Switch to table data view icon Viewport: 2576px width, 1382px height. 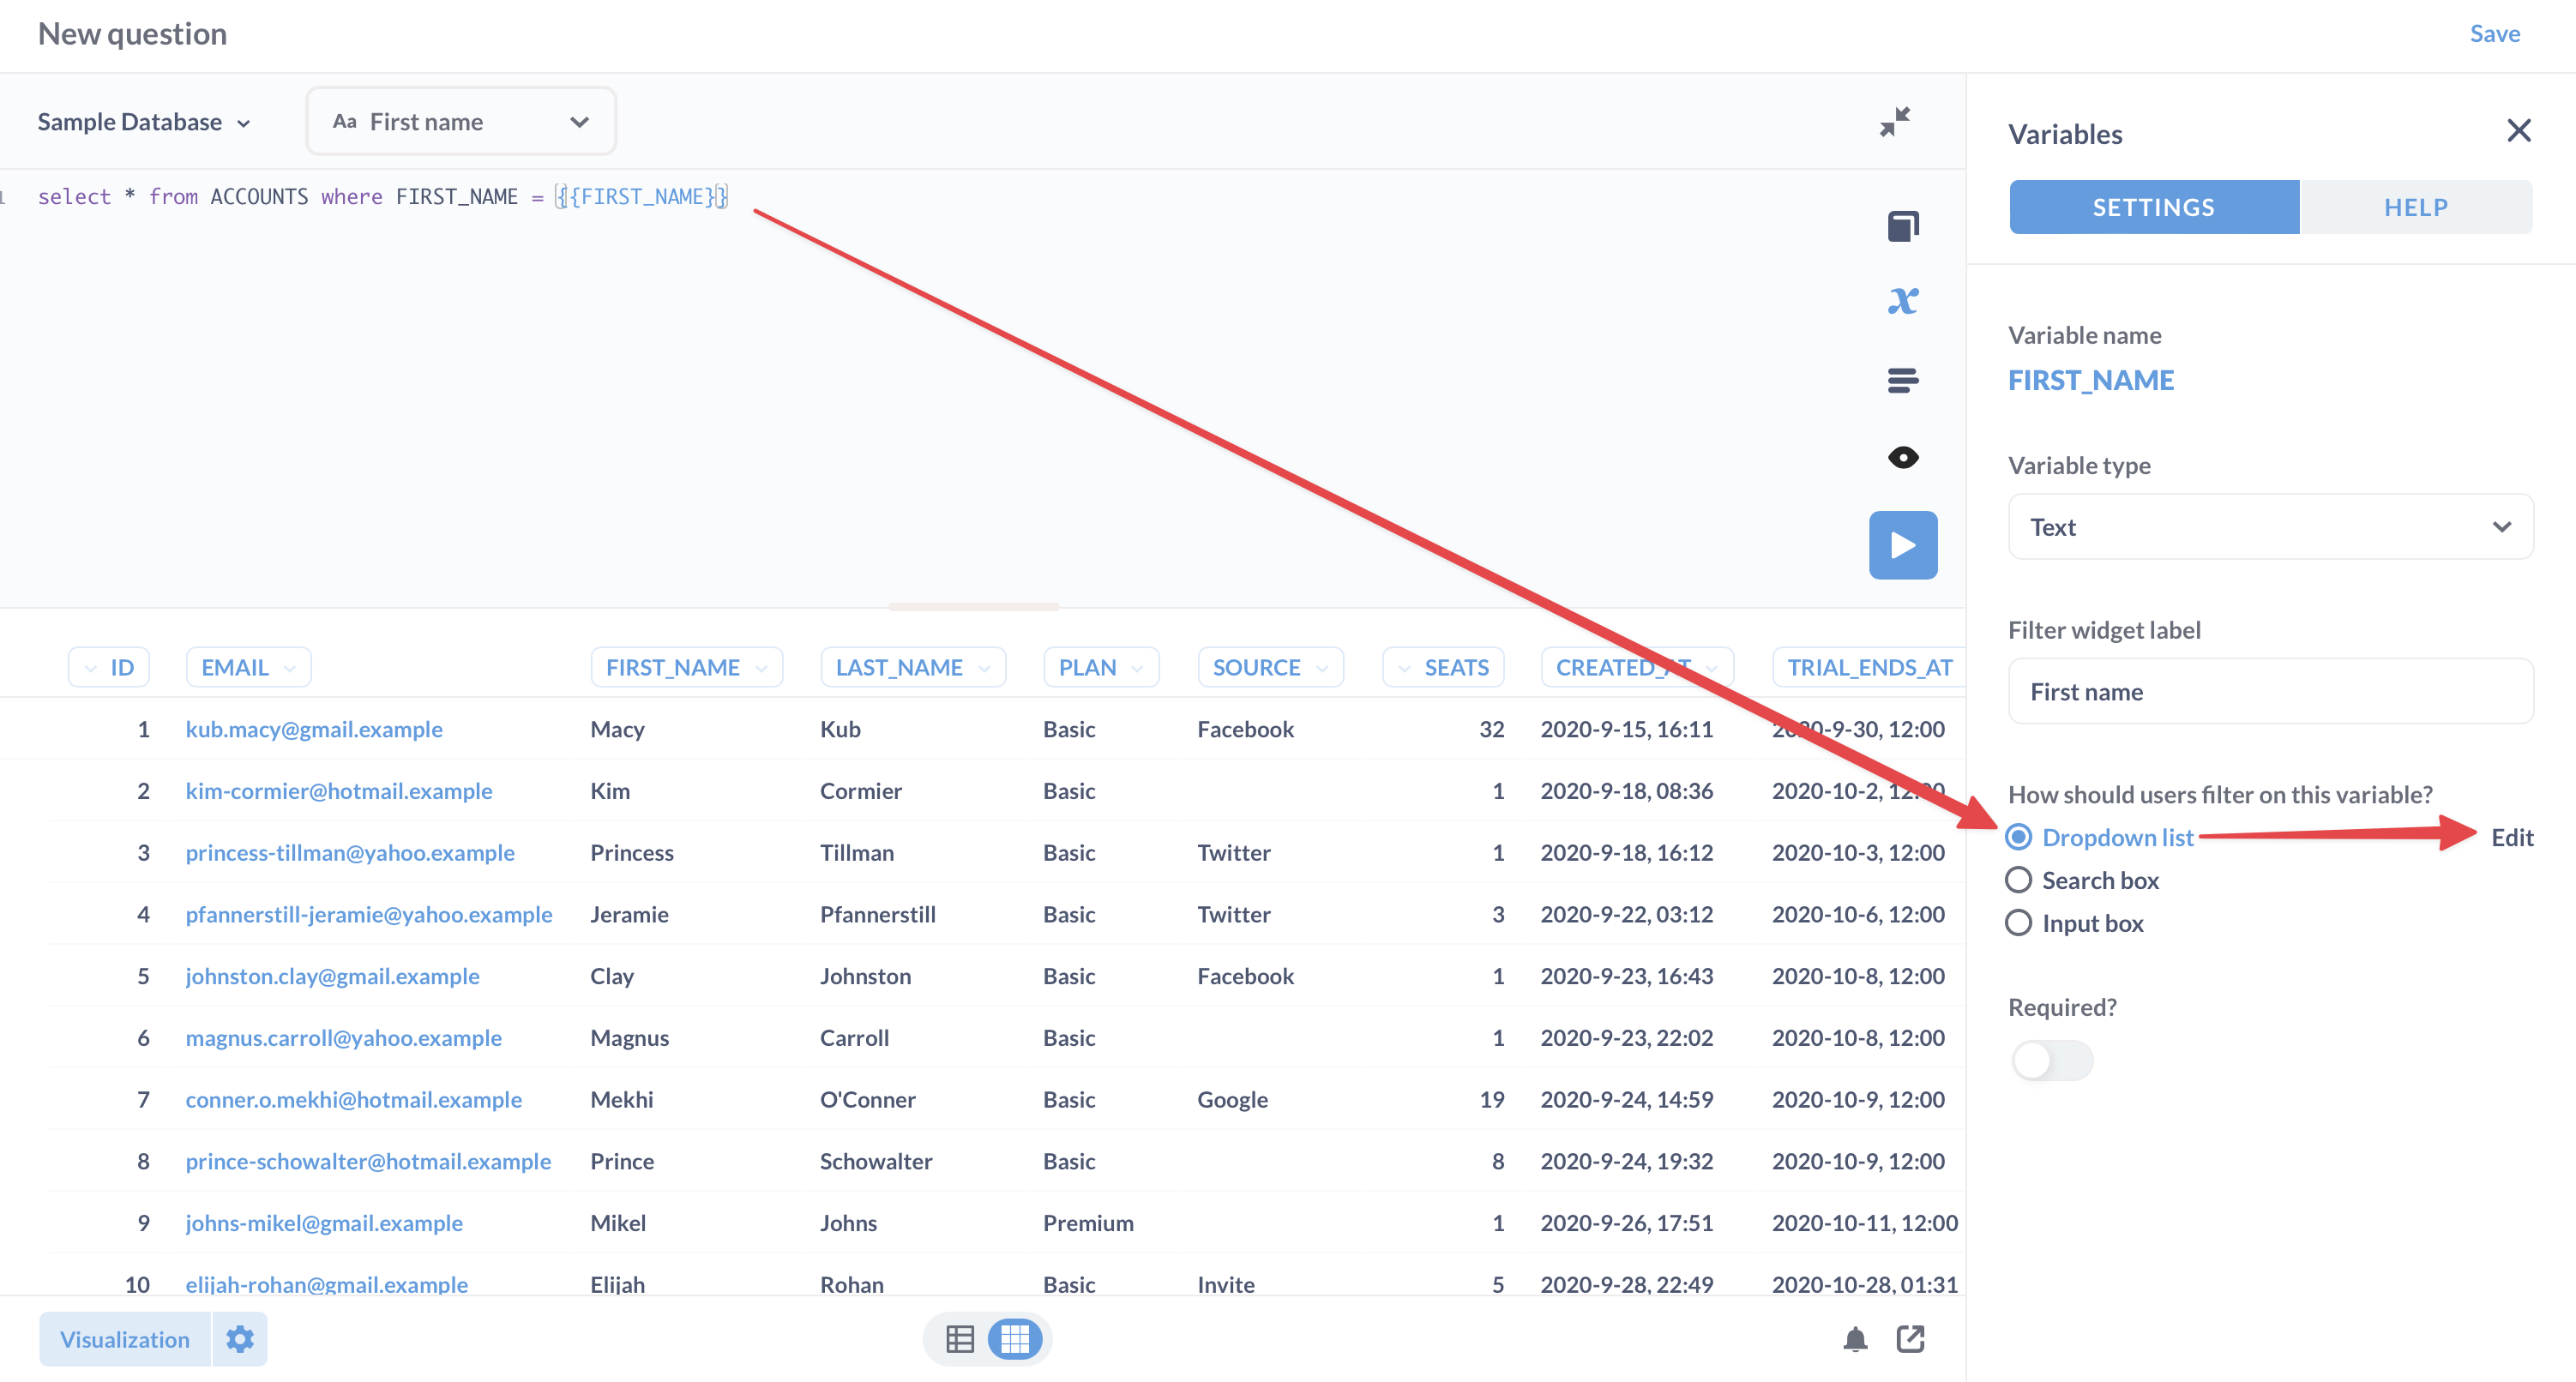(959, 1338)
